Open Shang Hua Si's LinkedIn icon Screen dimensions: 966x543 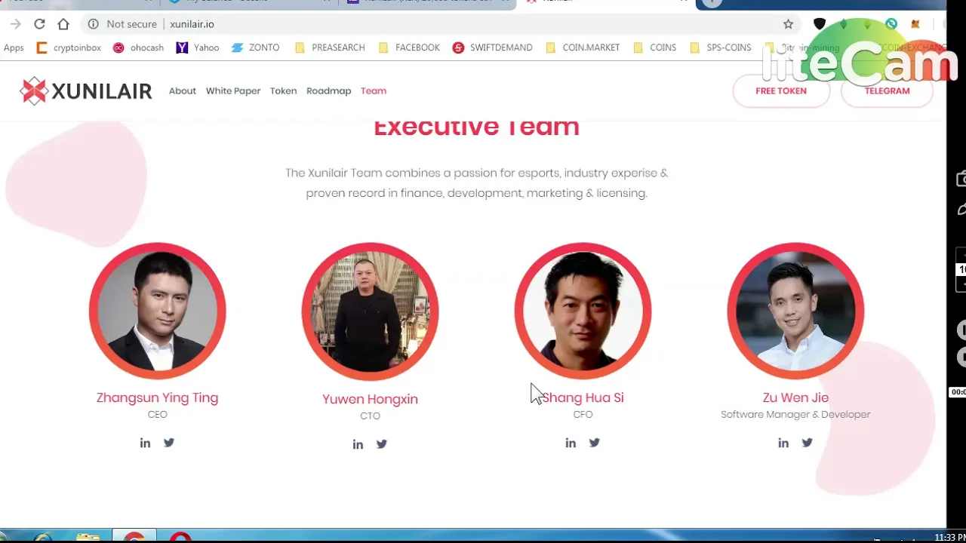[571, 443]
